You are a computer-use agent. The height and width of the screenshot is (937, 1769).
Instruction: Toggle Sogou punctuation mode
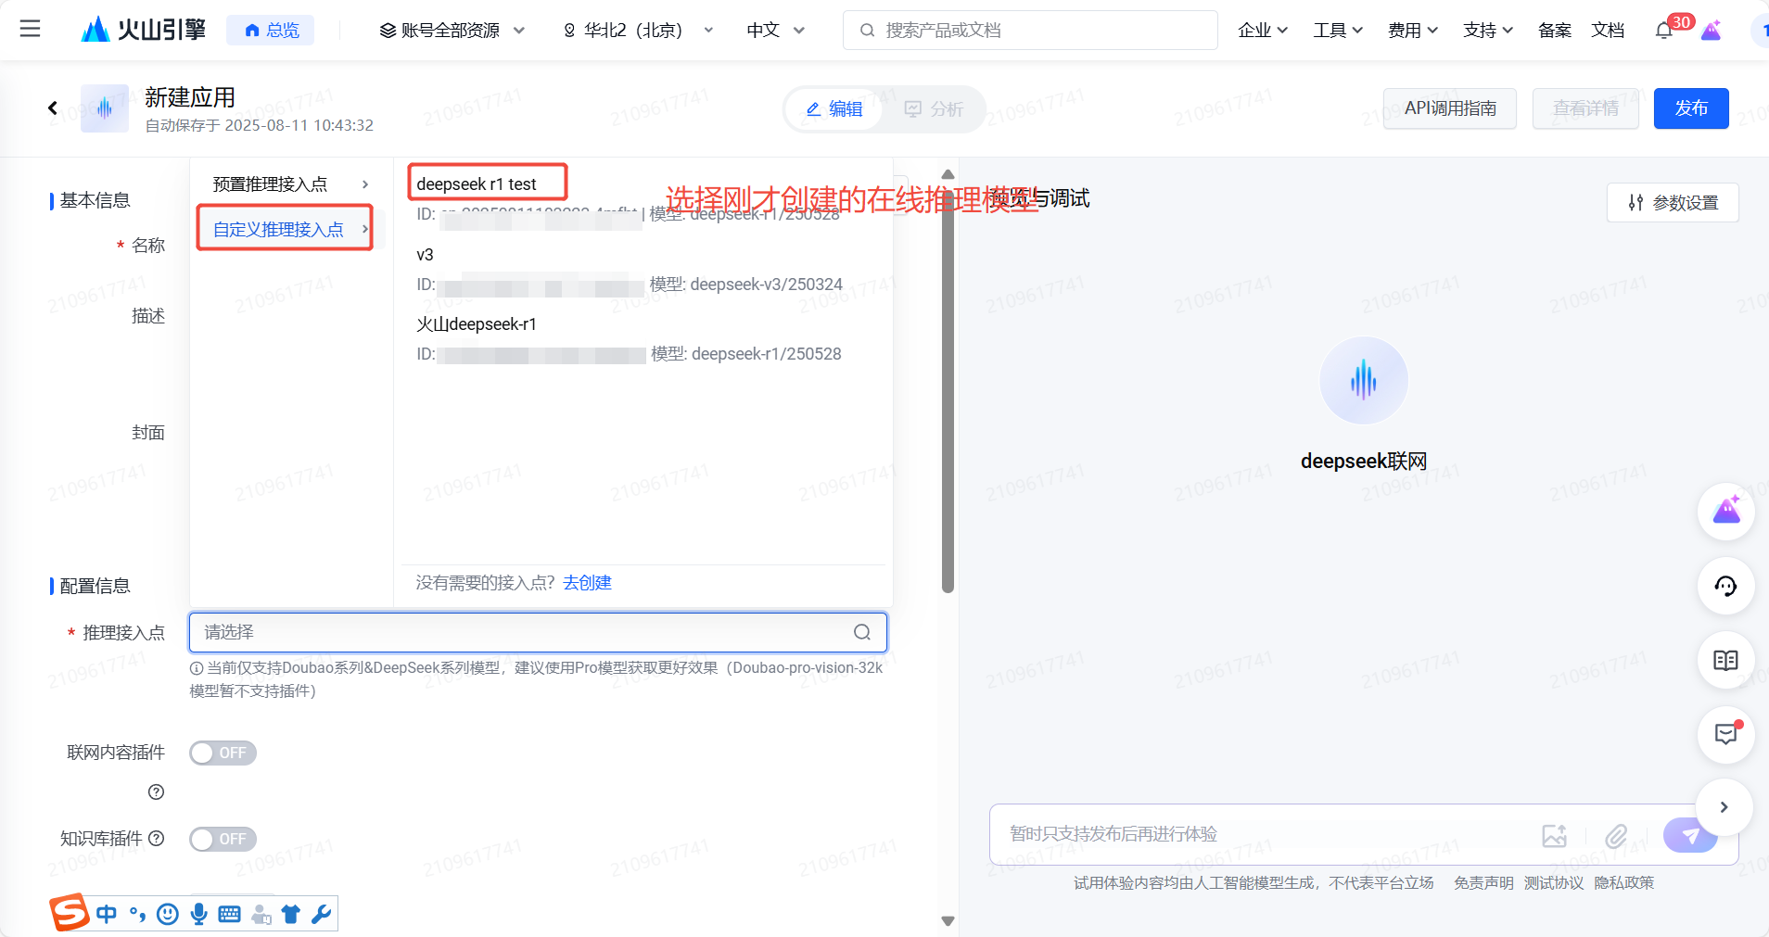pos(137,915)
